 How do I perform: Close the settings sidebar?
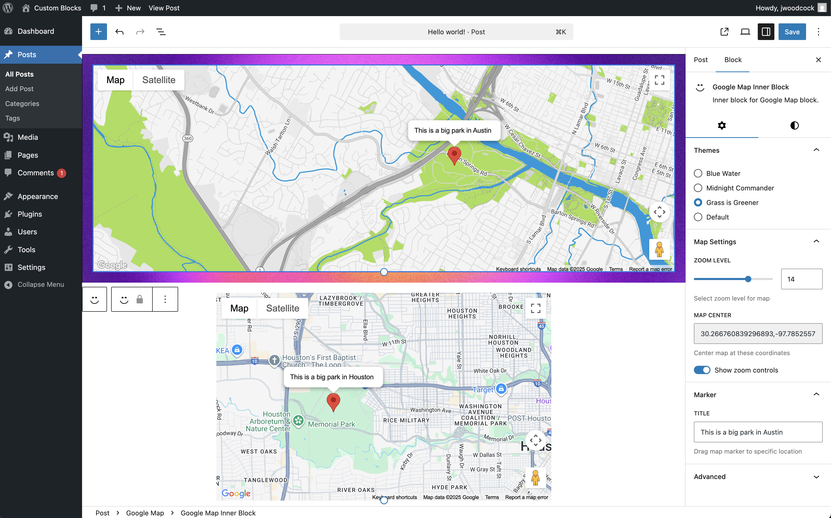[x=818, y=59]
